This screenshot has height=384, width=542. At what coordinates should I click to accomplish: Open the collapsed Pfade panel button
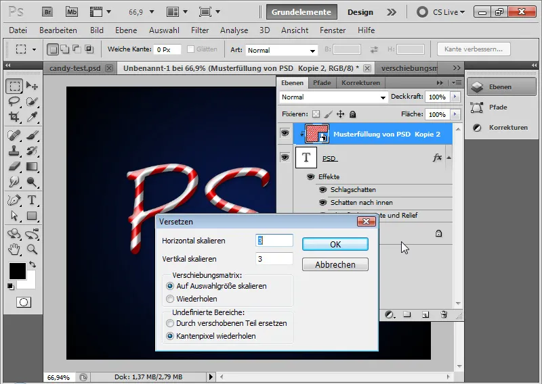(x=501, y=107)
